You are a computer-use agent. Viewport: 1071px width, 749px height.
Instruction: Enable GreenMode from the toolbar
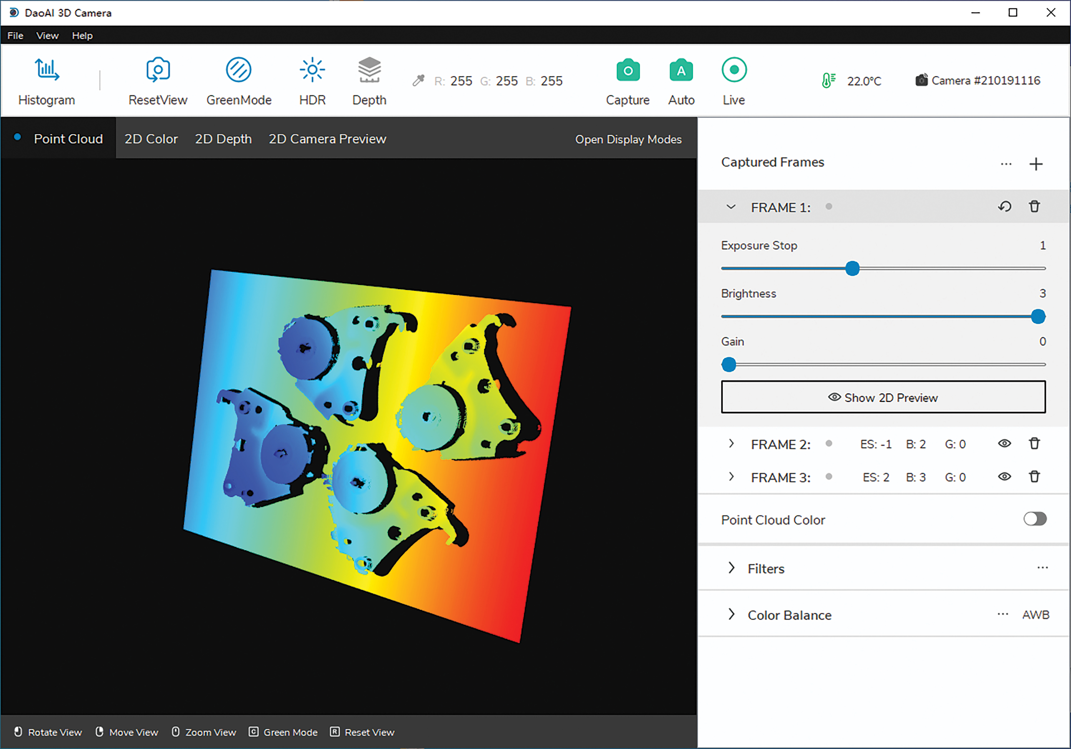pos(238,71)
